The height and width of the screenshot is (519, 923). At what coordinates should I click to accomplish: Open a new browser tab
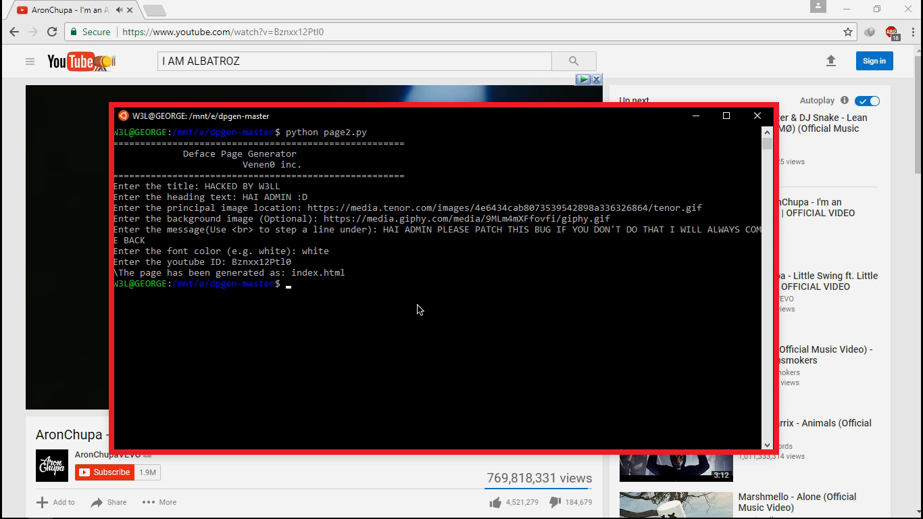[154, 9]
